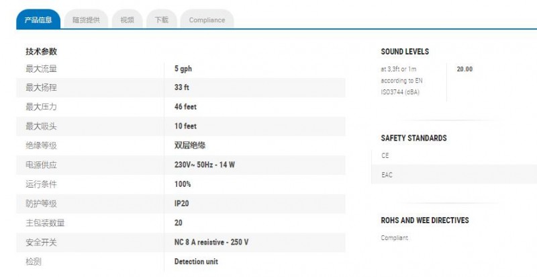
Task: Click the 技术参数 section heading
Action: [x=42, y=51]
